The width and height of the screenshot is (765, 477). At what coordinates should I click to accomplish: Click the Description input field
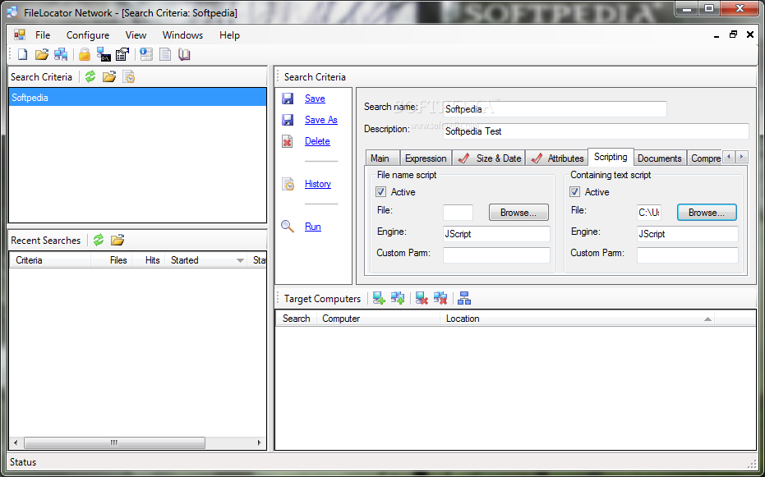point(596,131)
